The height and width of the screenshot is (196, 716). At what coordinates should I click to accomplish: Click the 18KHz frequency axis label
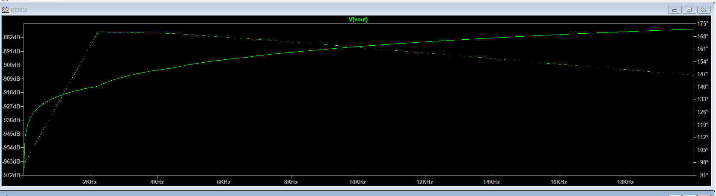point(625,182)
